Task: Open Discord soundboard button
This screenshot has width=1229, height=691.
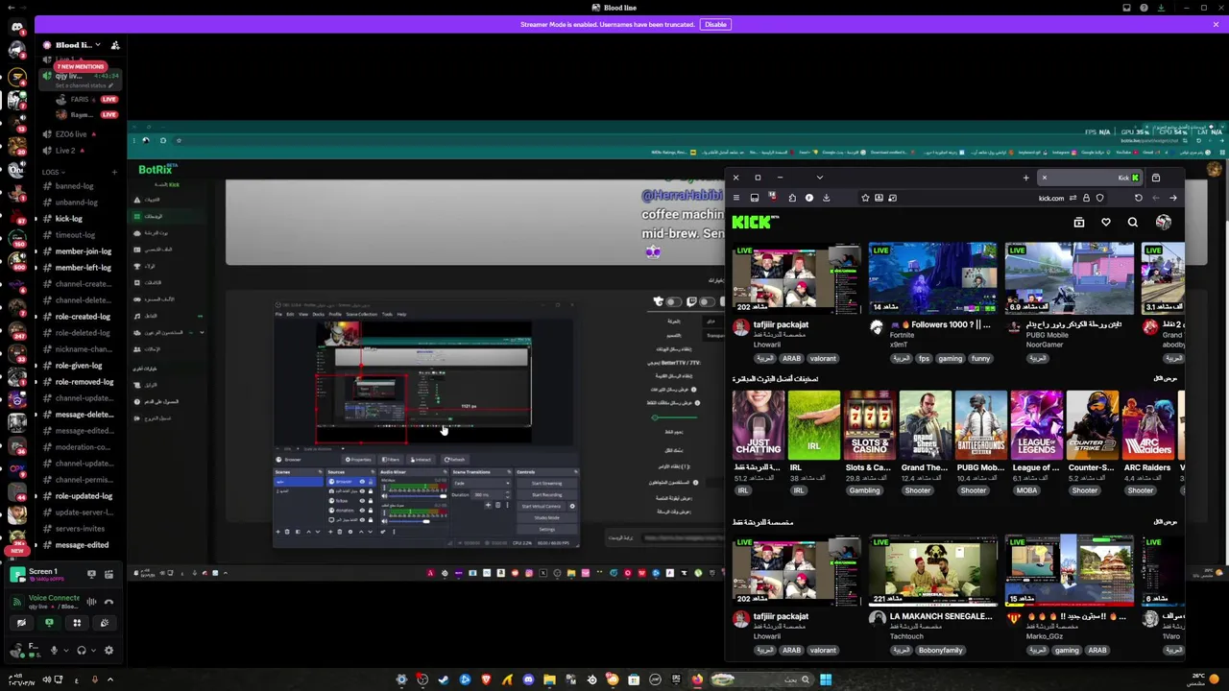Action: pyautogui.click(x=105, y=623)
